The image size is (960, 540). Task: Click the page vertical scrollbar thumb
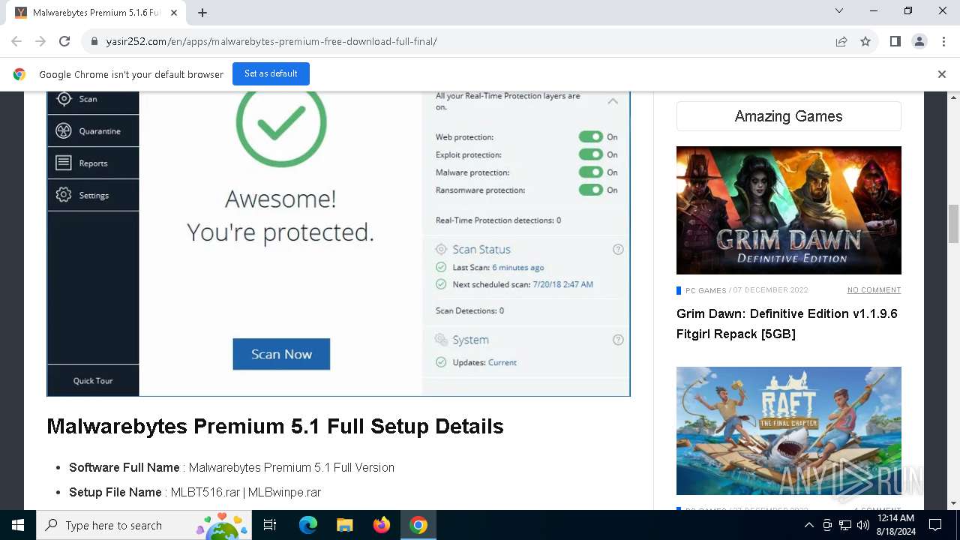coord(953,223)
